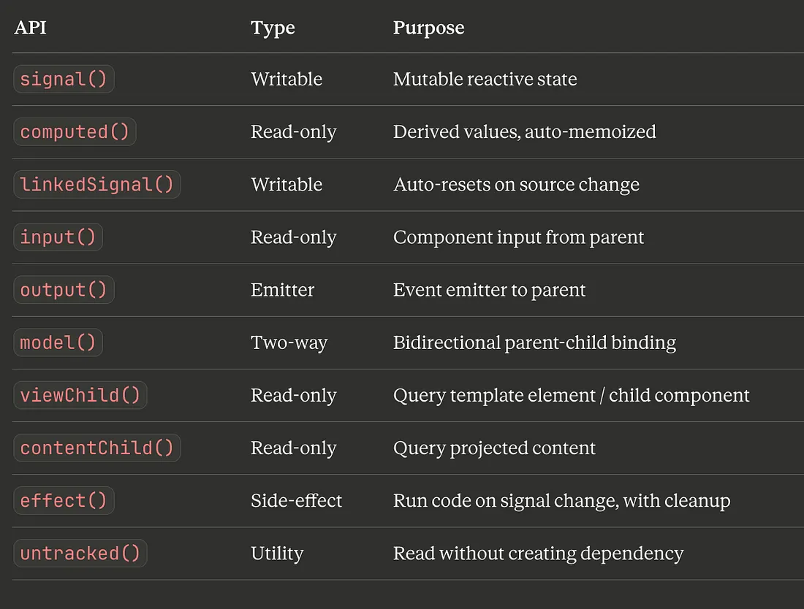This screenshot has width=804, height=609.
Task: Select the viewChild() code chip
Action: tap(80, 395)
